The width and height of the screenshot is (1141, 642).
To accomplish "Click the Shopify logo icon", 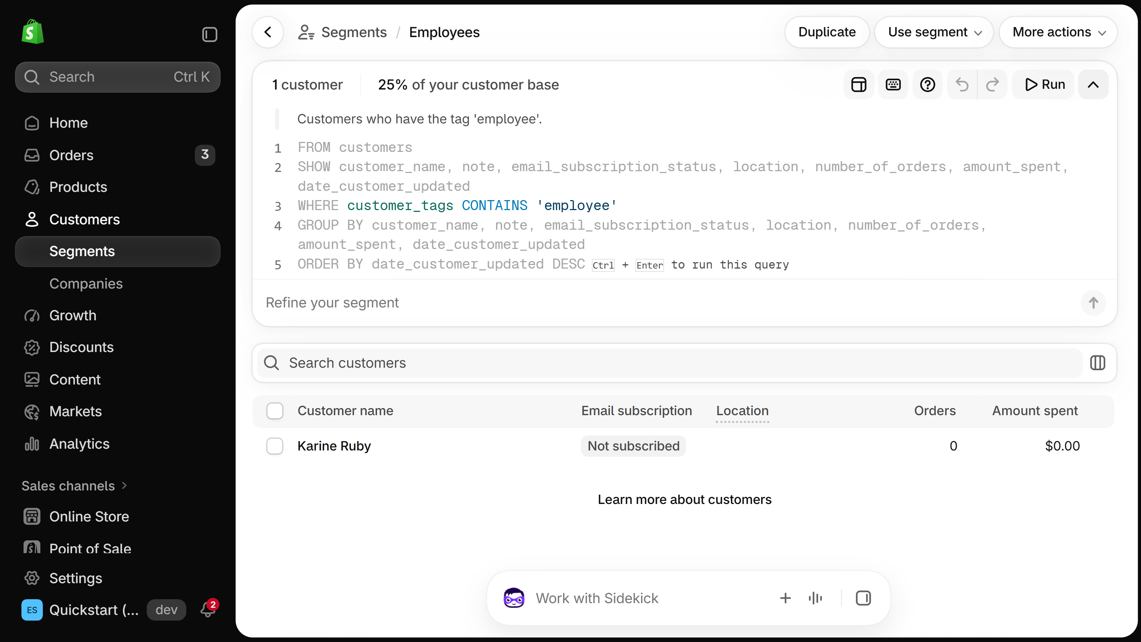I will (x=33, y=32).
